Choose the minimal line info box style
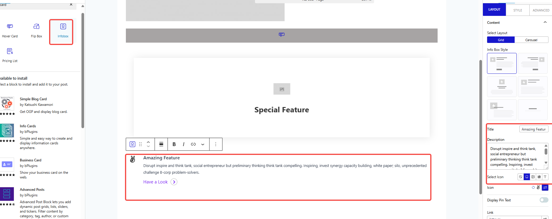Screen dimensions: 552x219 pyautogui.click(x=533, y=110)
